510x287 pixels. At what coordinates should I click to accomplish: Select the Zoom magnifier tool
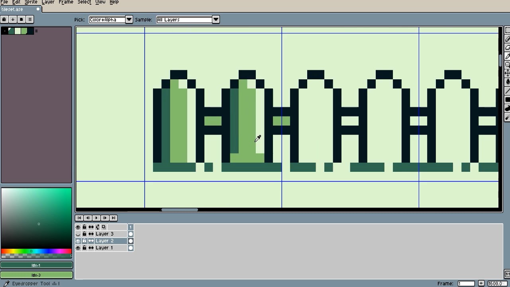point(507,65)
